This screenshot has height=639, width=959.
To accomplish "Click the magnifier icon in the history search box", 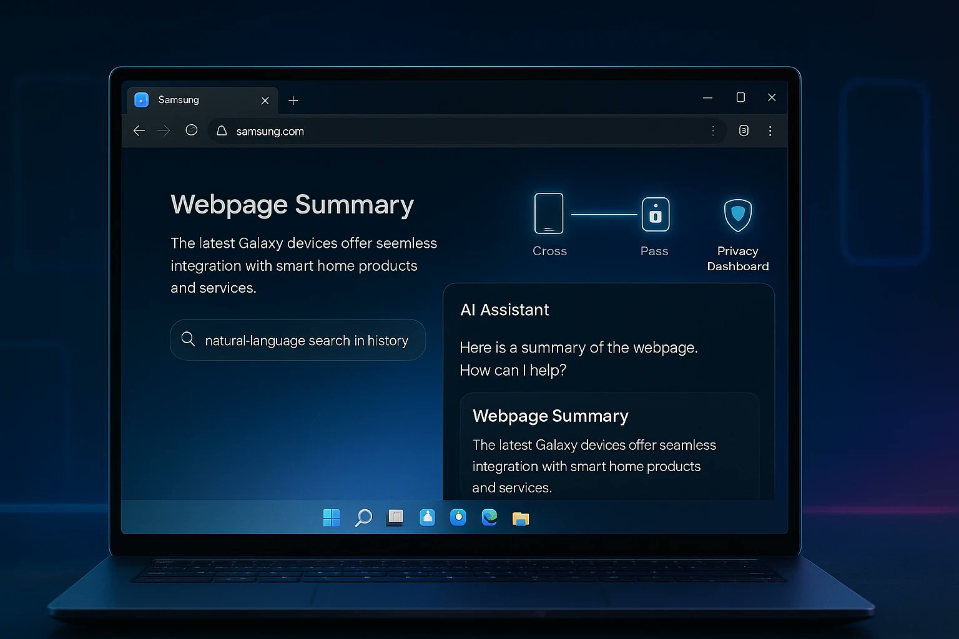I will pos(188,339).
